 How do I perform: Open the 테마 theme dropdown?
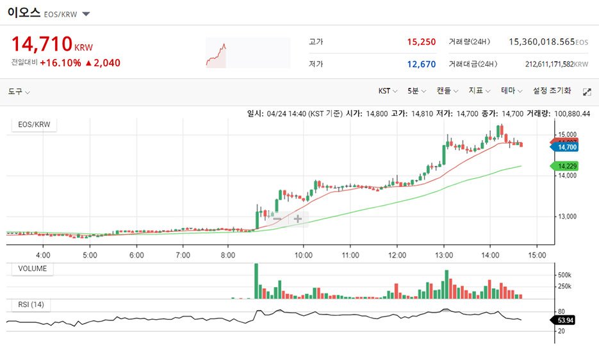(511, 92)
